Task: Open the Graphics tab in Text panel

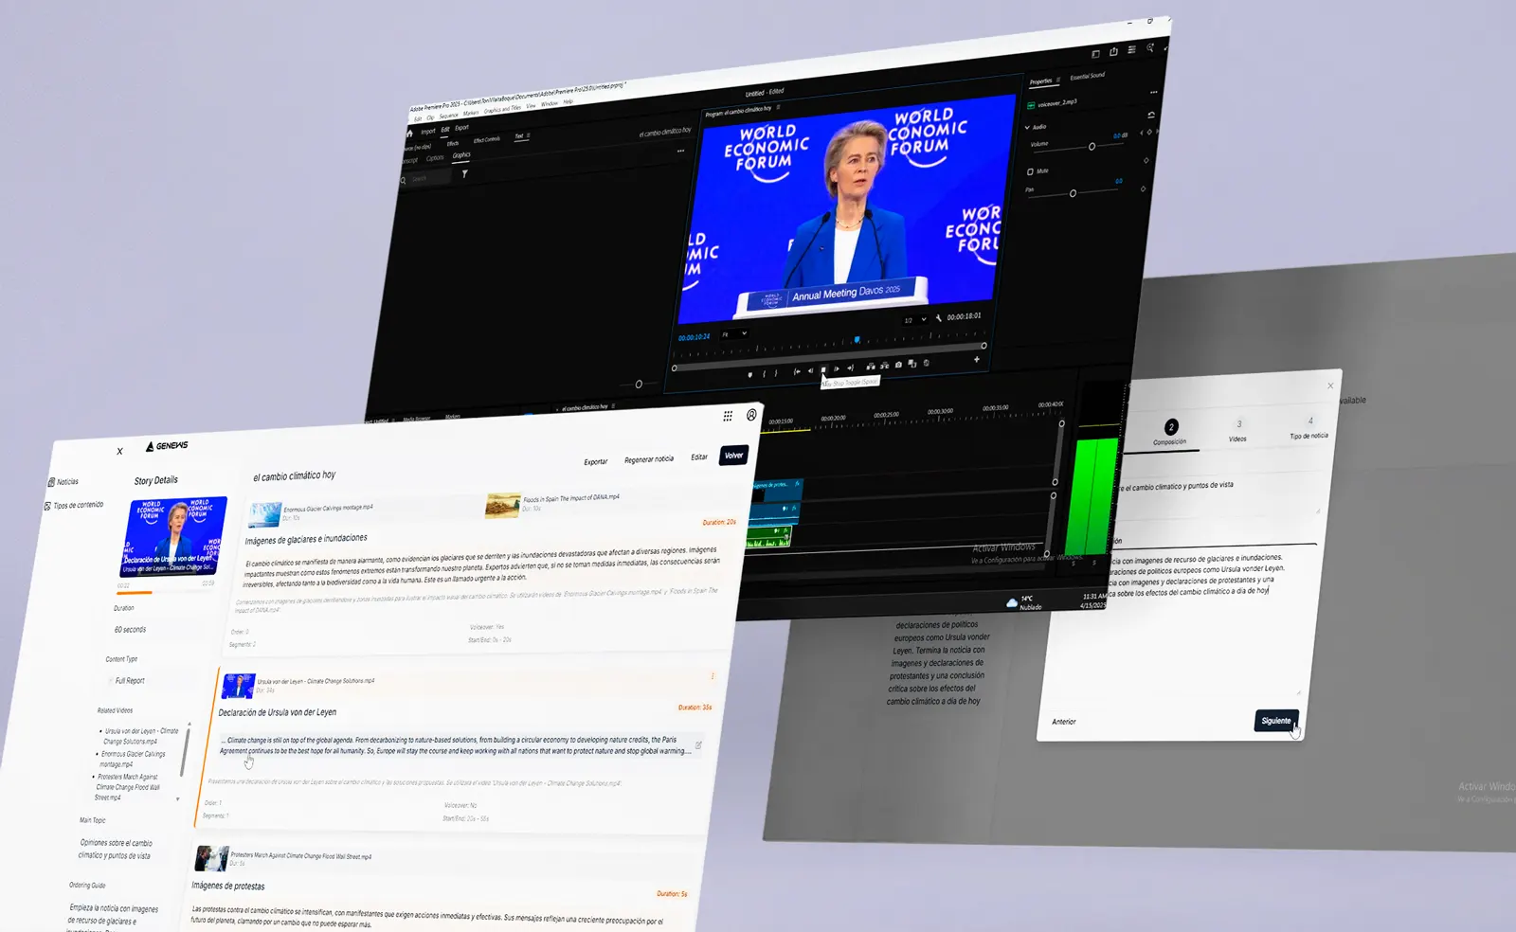Action: (x=461, y=155)
